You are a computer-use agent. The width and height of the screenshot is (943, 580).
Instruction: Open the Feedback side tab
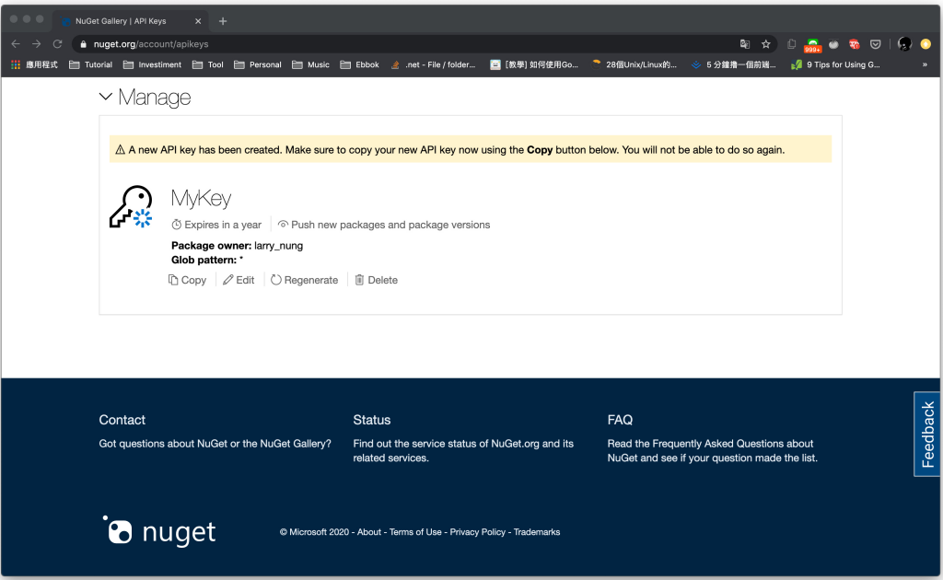(x=926, y=434)
